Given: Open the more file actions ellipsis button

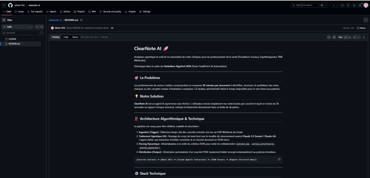Looking at the screenshot, I should coord(366,20).
